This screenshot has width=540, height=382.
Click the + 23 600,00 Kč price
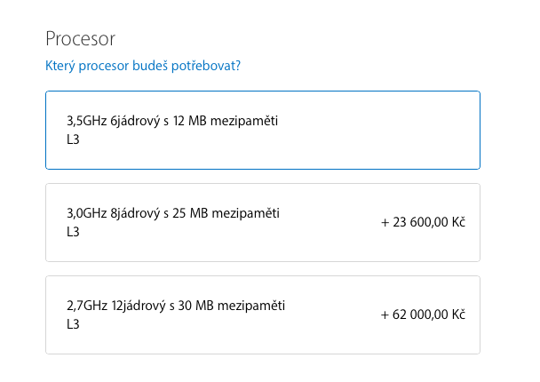[423, 222]
